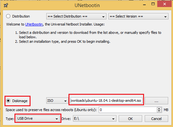Screen dimensions: 173x127
Task: Click the OK button
Action: (130, 119)
